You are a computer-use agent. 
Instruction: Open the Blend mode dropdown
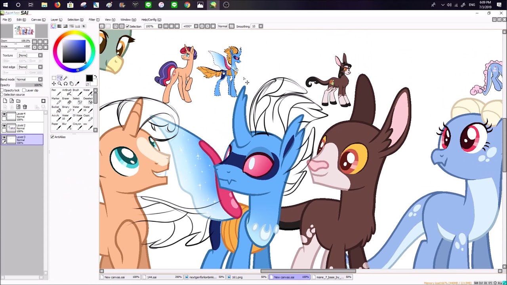pos(29,80)
